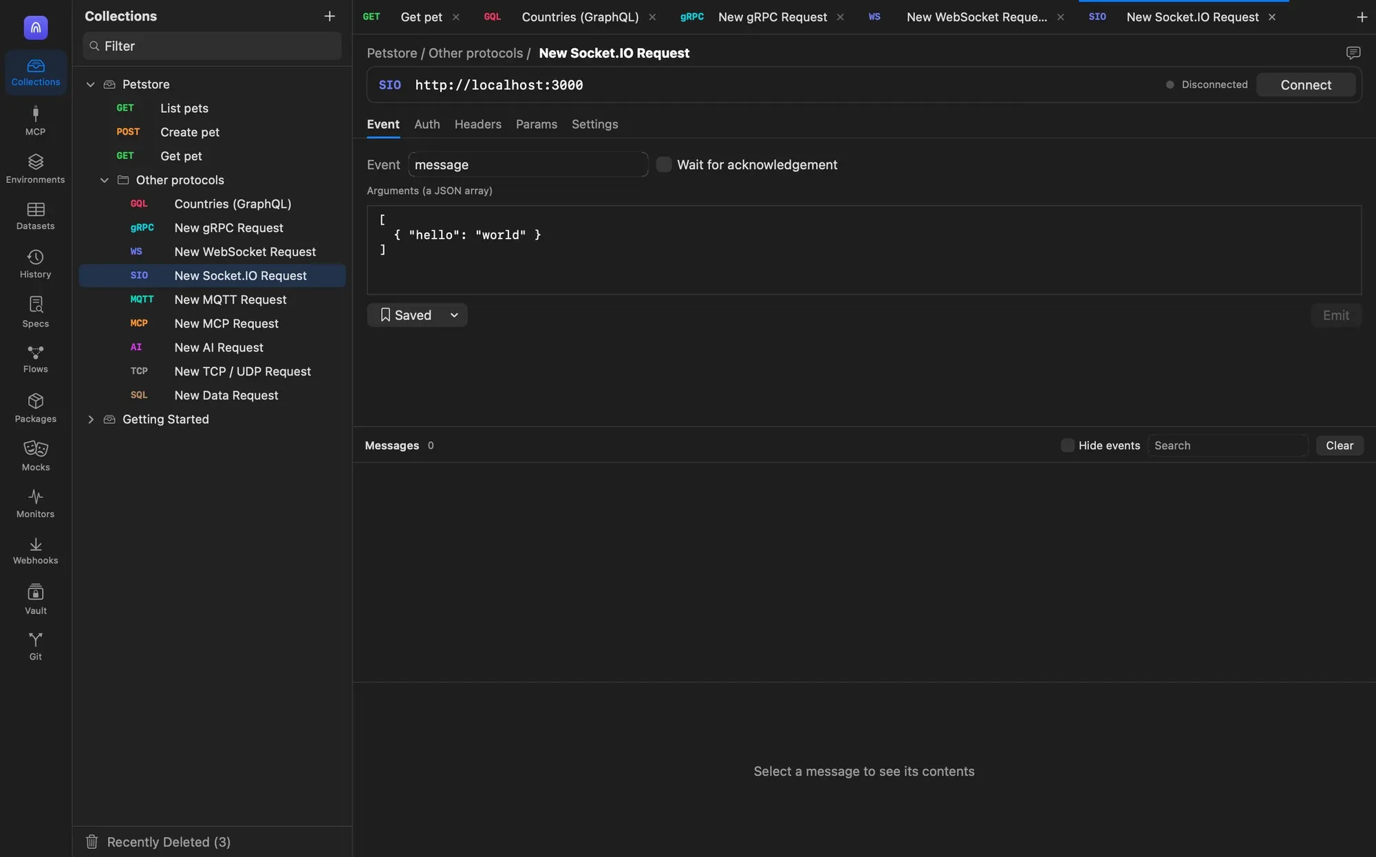Toggle the Hide events checkbox
Screen dimensions: 1376x857
click(x=1068, y=446)
